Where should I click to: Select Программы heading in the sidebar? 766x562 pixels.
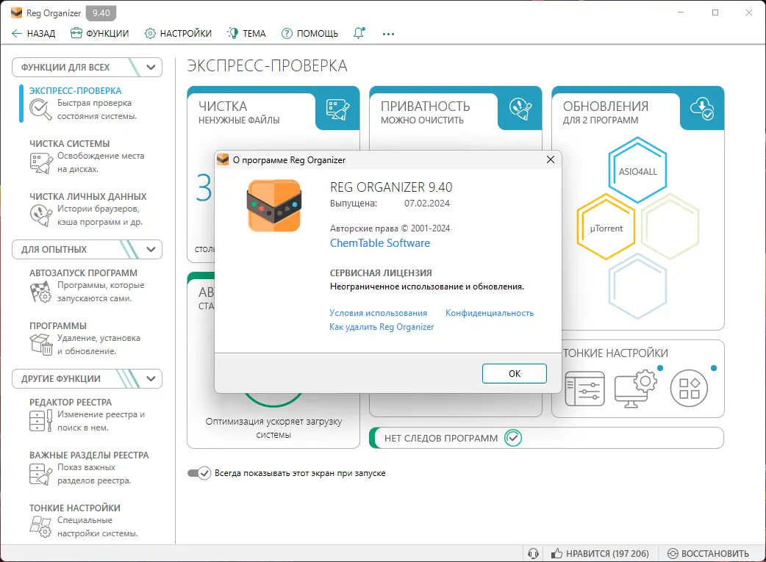click(57, 325)
